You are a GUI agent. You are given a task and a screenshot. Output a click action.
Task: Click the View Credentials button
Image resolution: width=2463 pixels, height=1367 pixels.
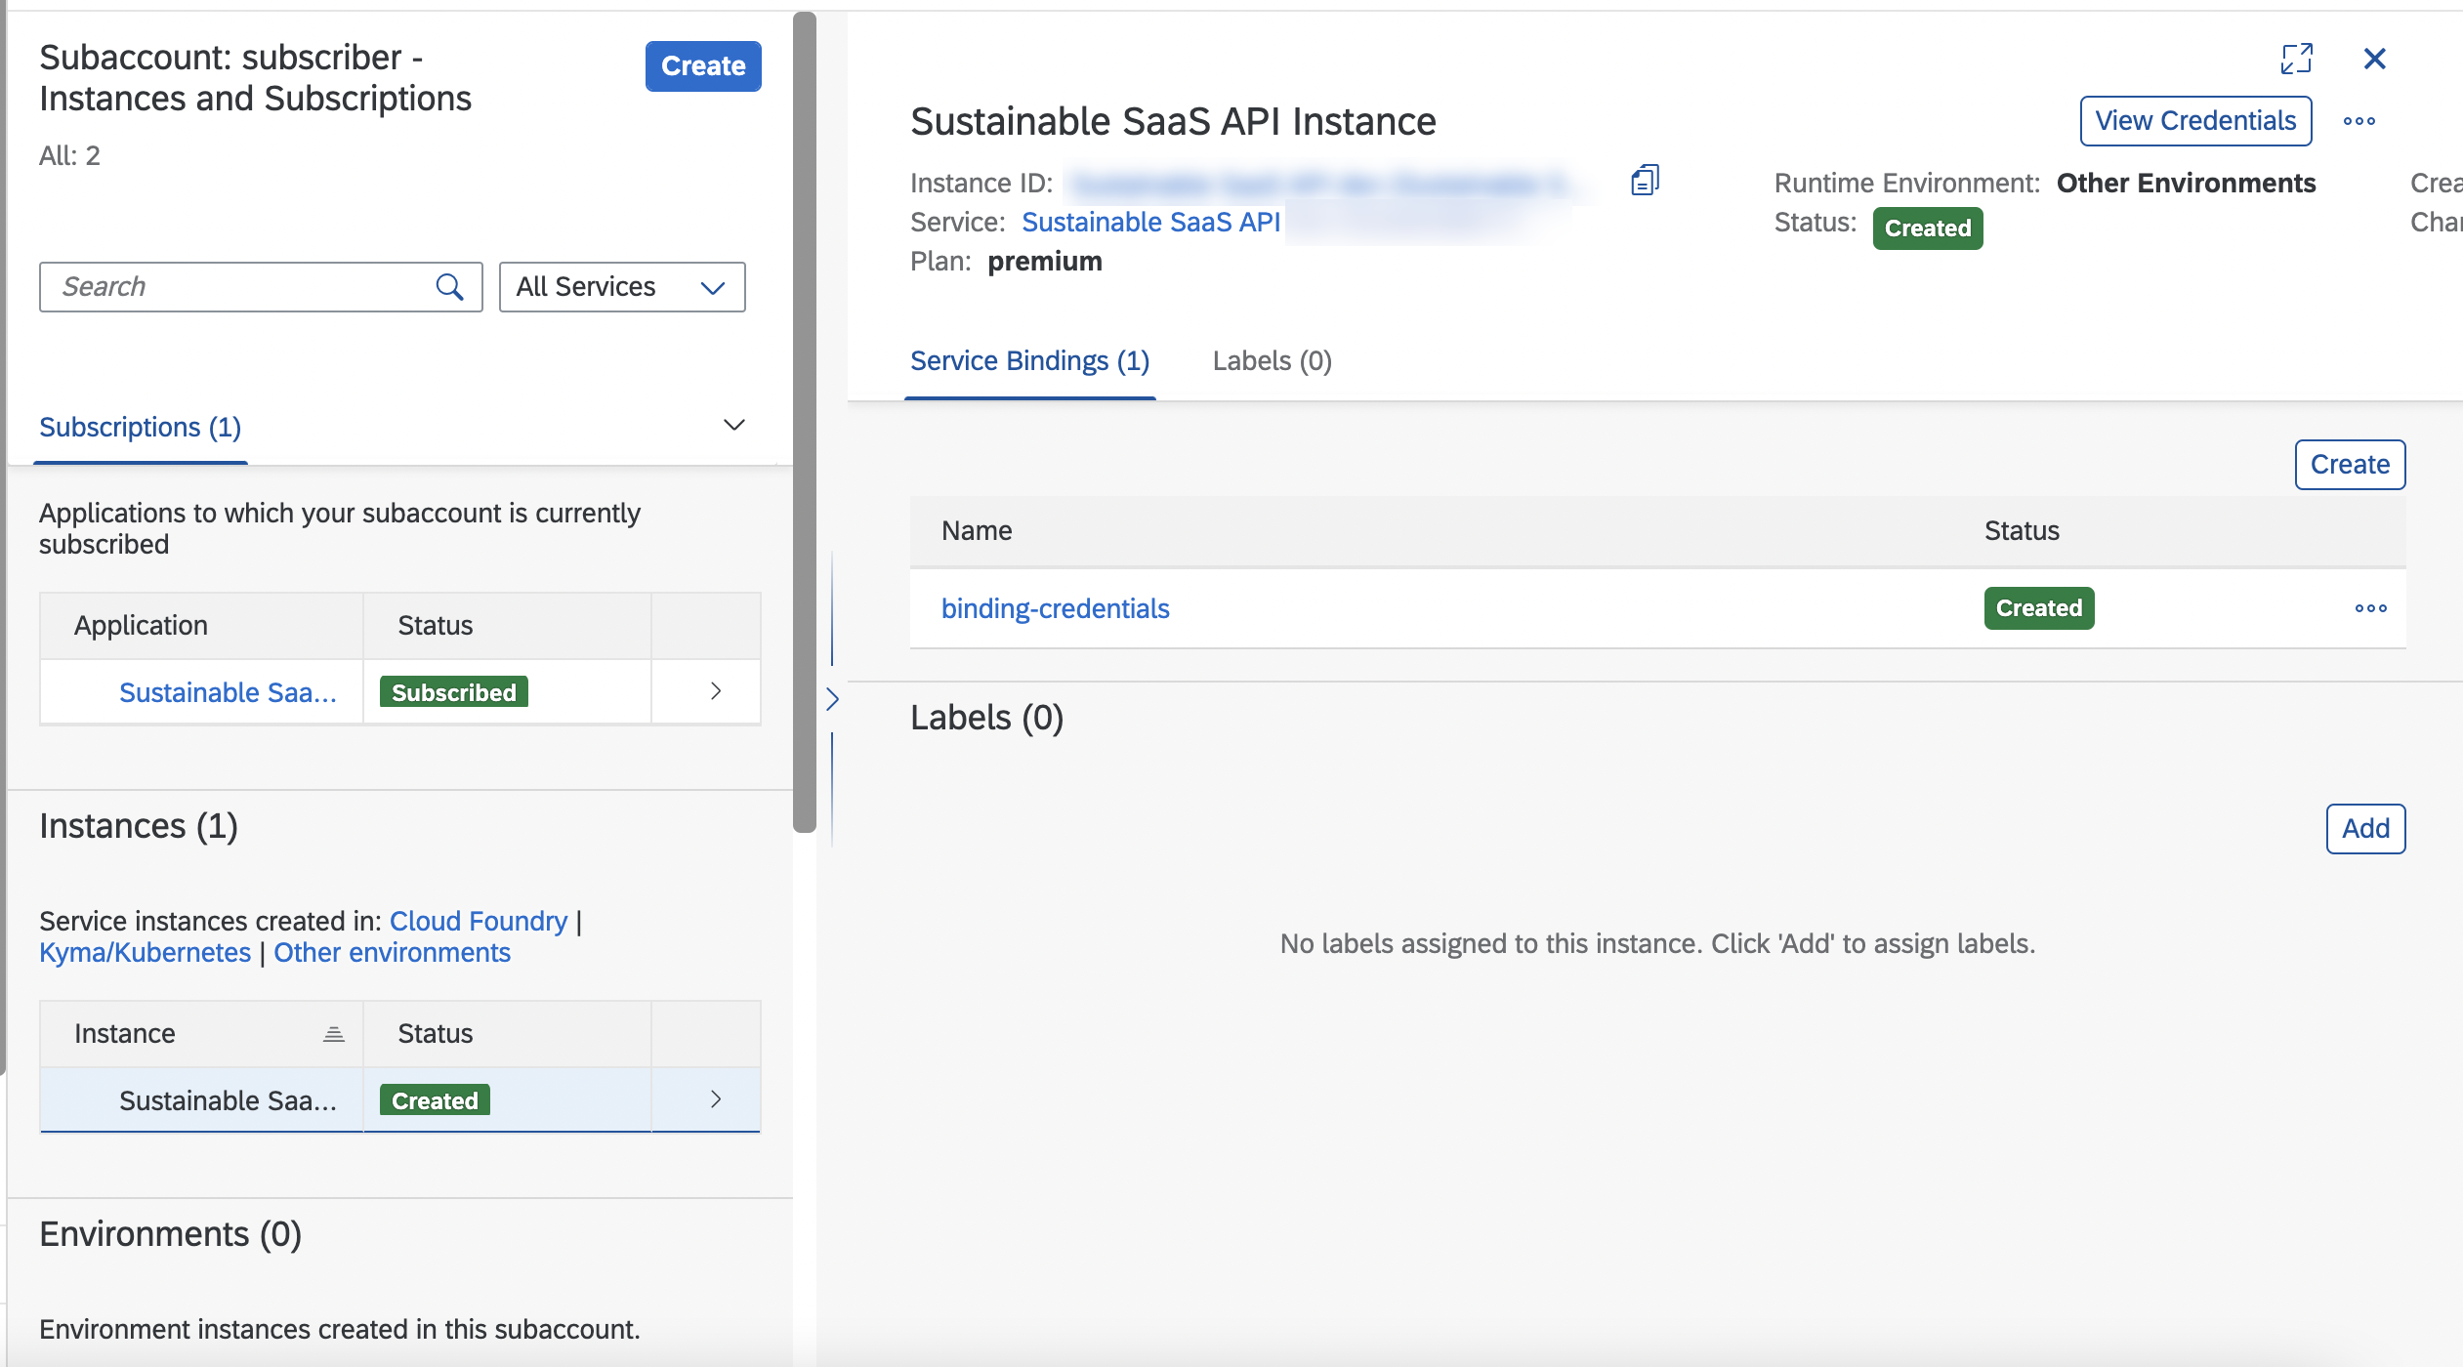[2195, 121]
